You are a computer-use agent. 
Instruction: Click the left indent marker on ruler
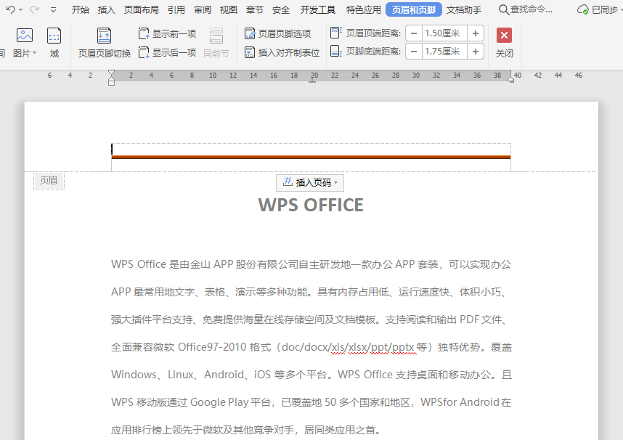(111, 78)
